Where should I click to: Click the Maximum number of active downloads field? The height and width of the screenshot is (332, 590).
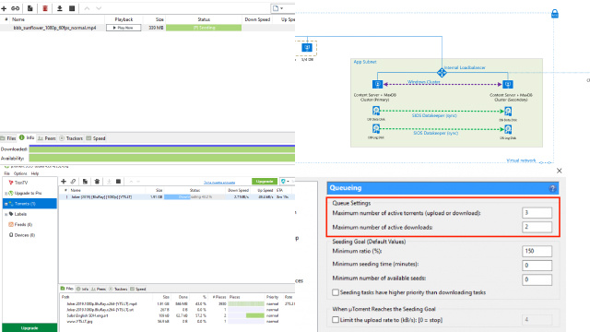537,227
